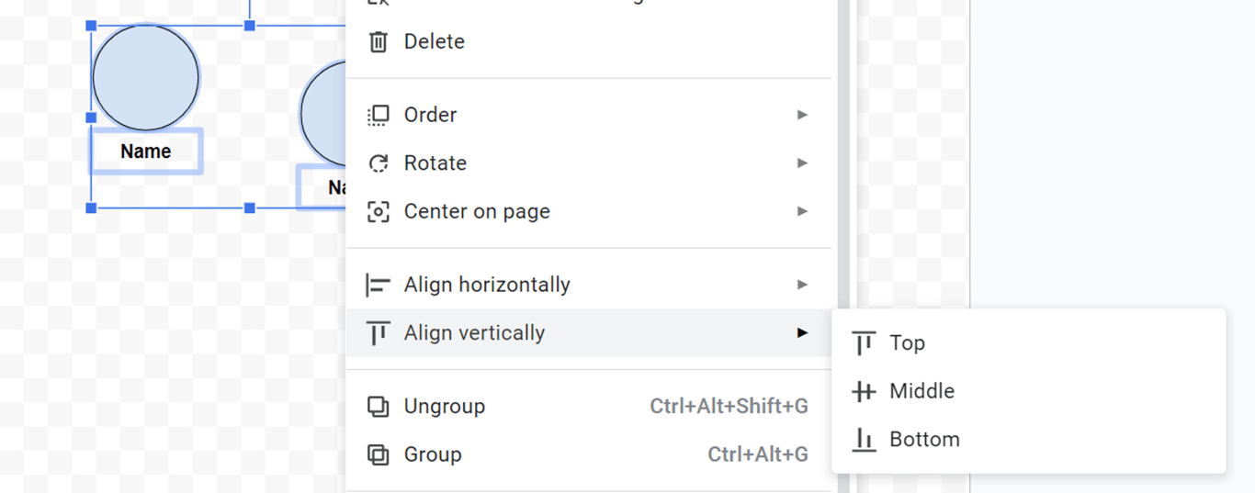Expand the Align horizontally submenu arrow

[802, 285]
